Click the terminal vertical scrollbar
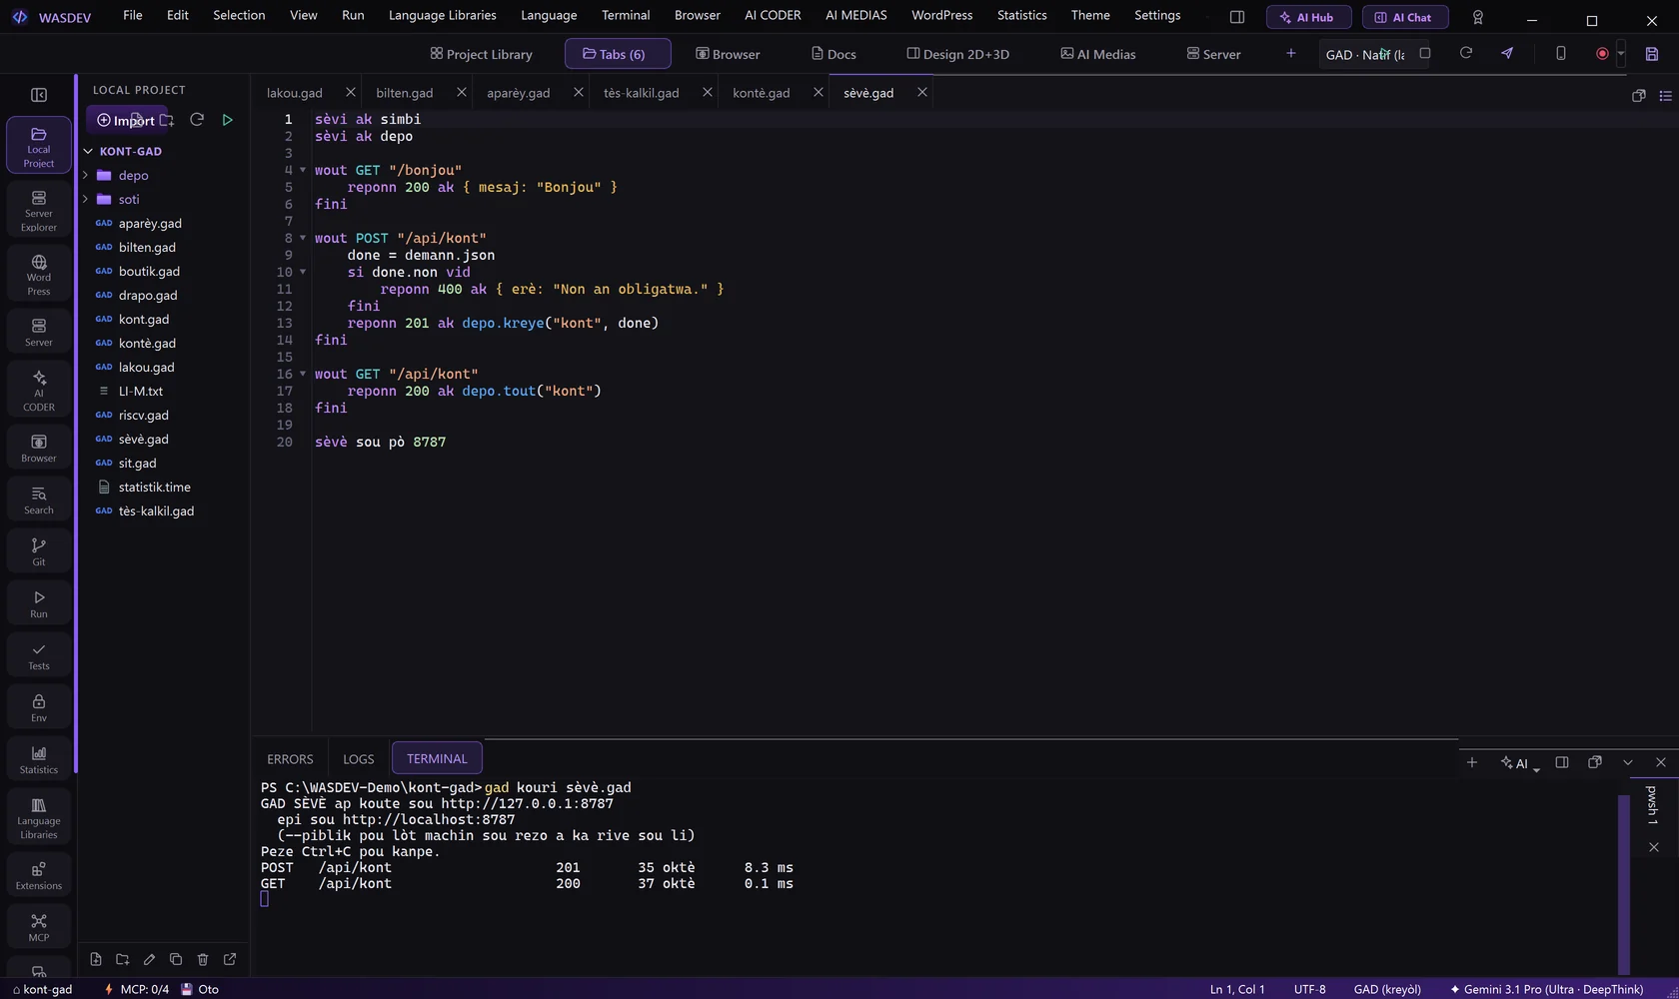 click(x=1624, y=884)
